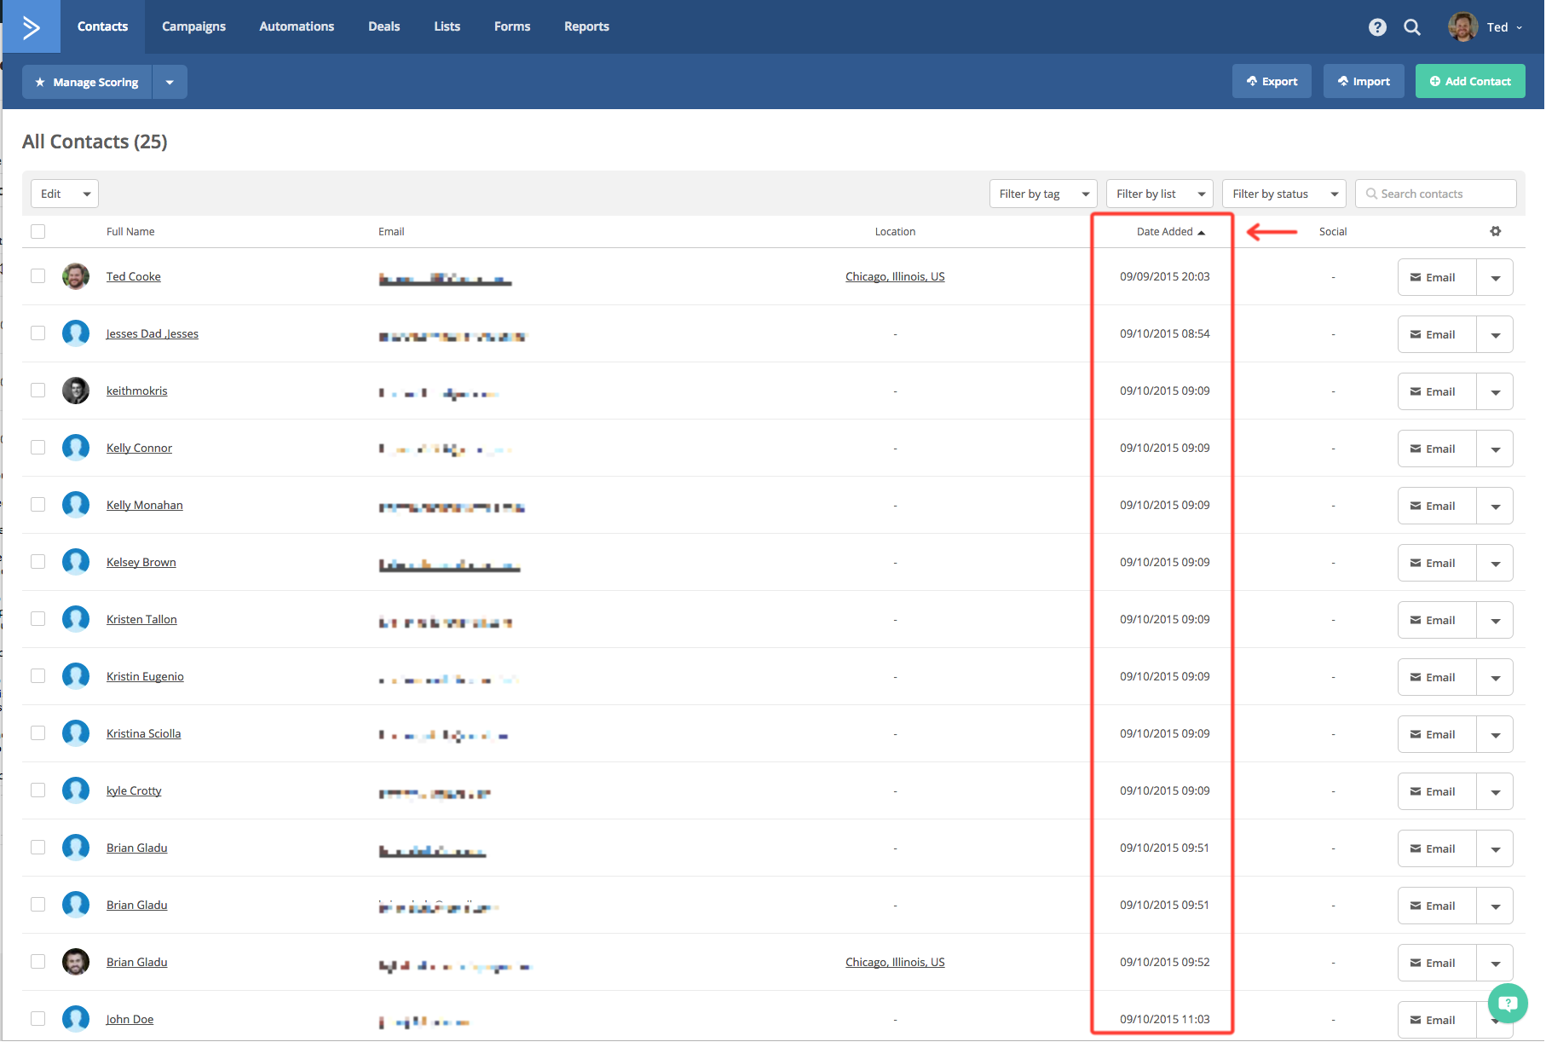The width and height of the screenshot is (1546, 1042).
Task: Click keithmokris's avatar picture
Action: 76,391
